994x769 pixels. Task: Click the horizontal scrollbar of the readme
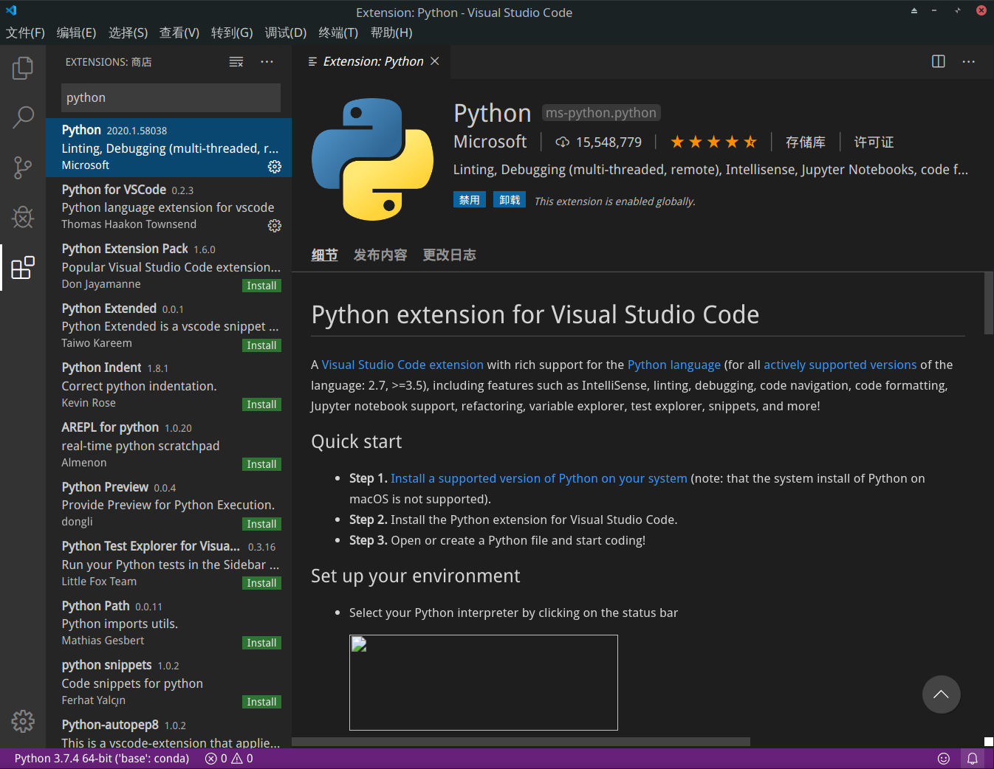coord(521,742)
